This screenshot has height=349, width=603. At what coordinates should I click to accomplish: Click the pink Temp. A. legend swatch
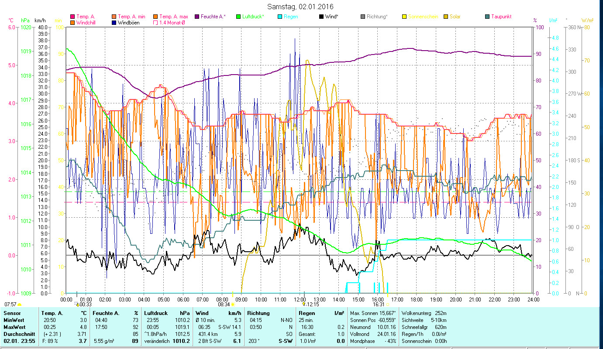point(72,17)
